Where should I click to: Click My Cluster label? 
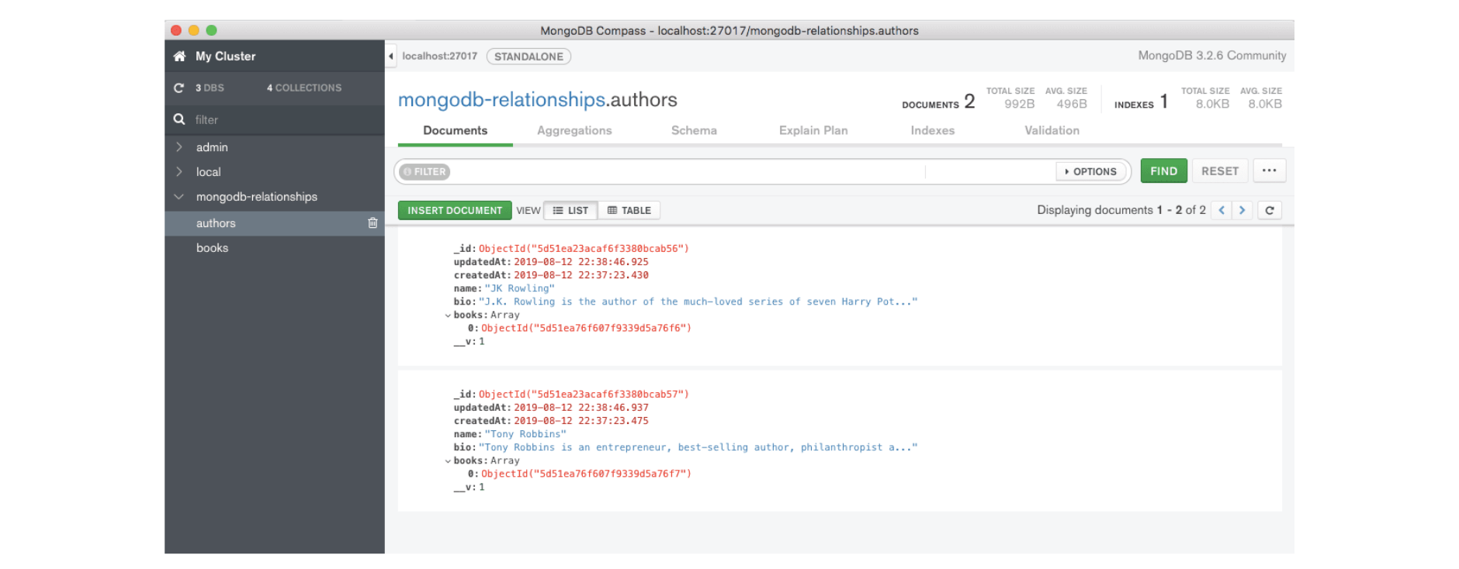coord(225,56)
